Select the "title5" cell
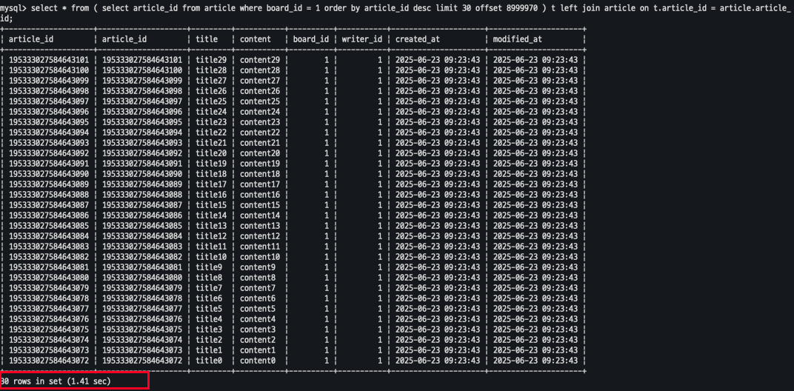 click(x=209, y=309)
